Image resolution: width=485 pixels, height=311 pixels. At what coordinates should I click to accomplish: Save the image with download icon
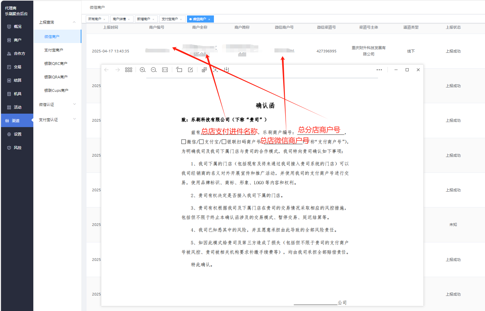click(226, 70)
